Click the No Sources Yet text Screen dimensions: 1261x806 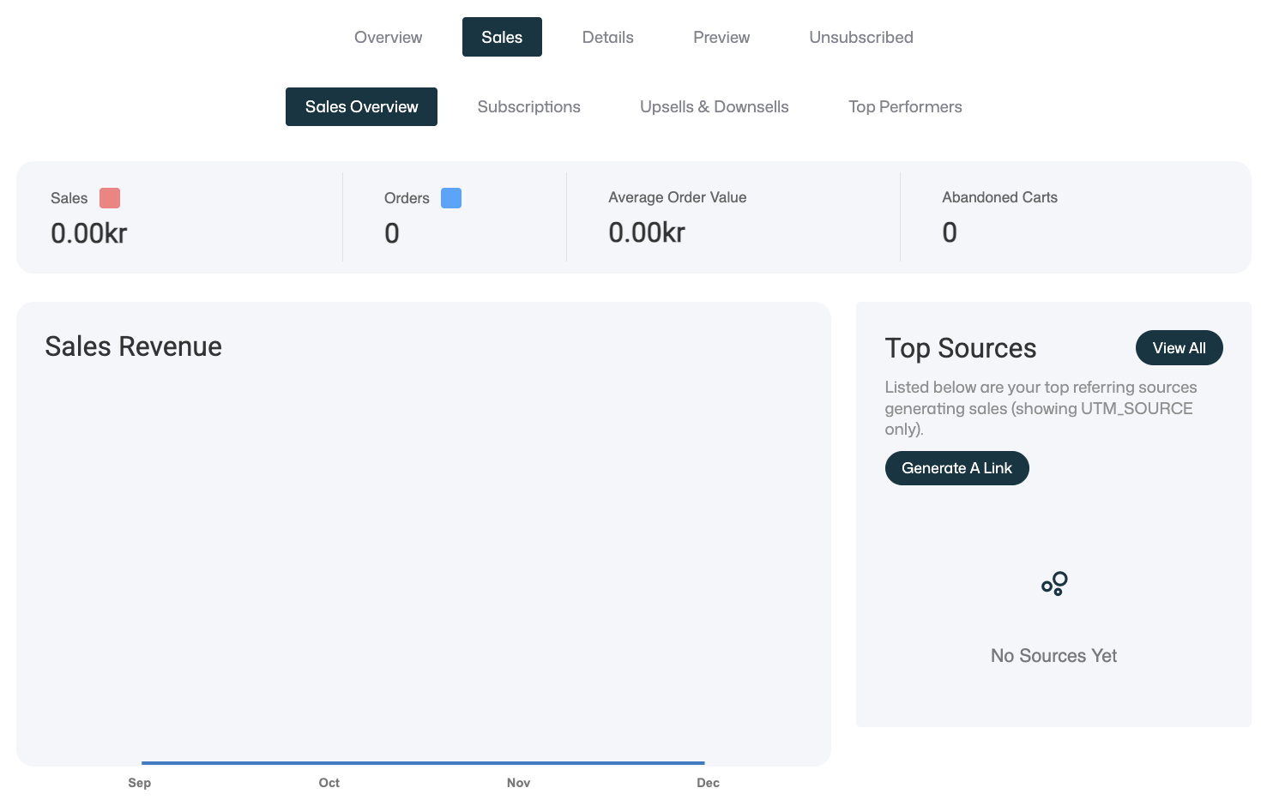point(1053,656)
